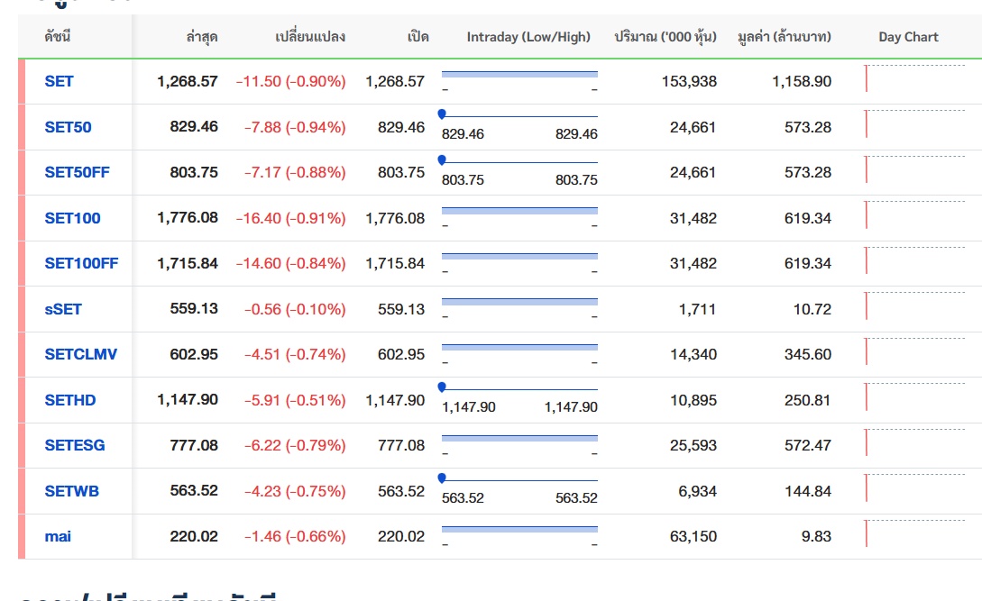Click the Intraday (Low/High) column header
This screenshot has height=601, width=982.
(528, 37)
